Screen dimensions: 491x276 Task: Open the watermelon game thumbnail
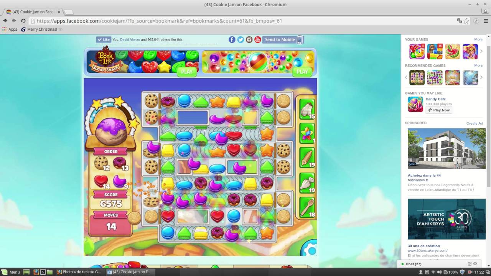453,51
